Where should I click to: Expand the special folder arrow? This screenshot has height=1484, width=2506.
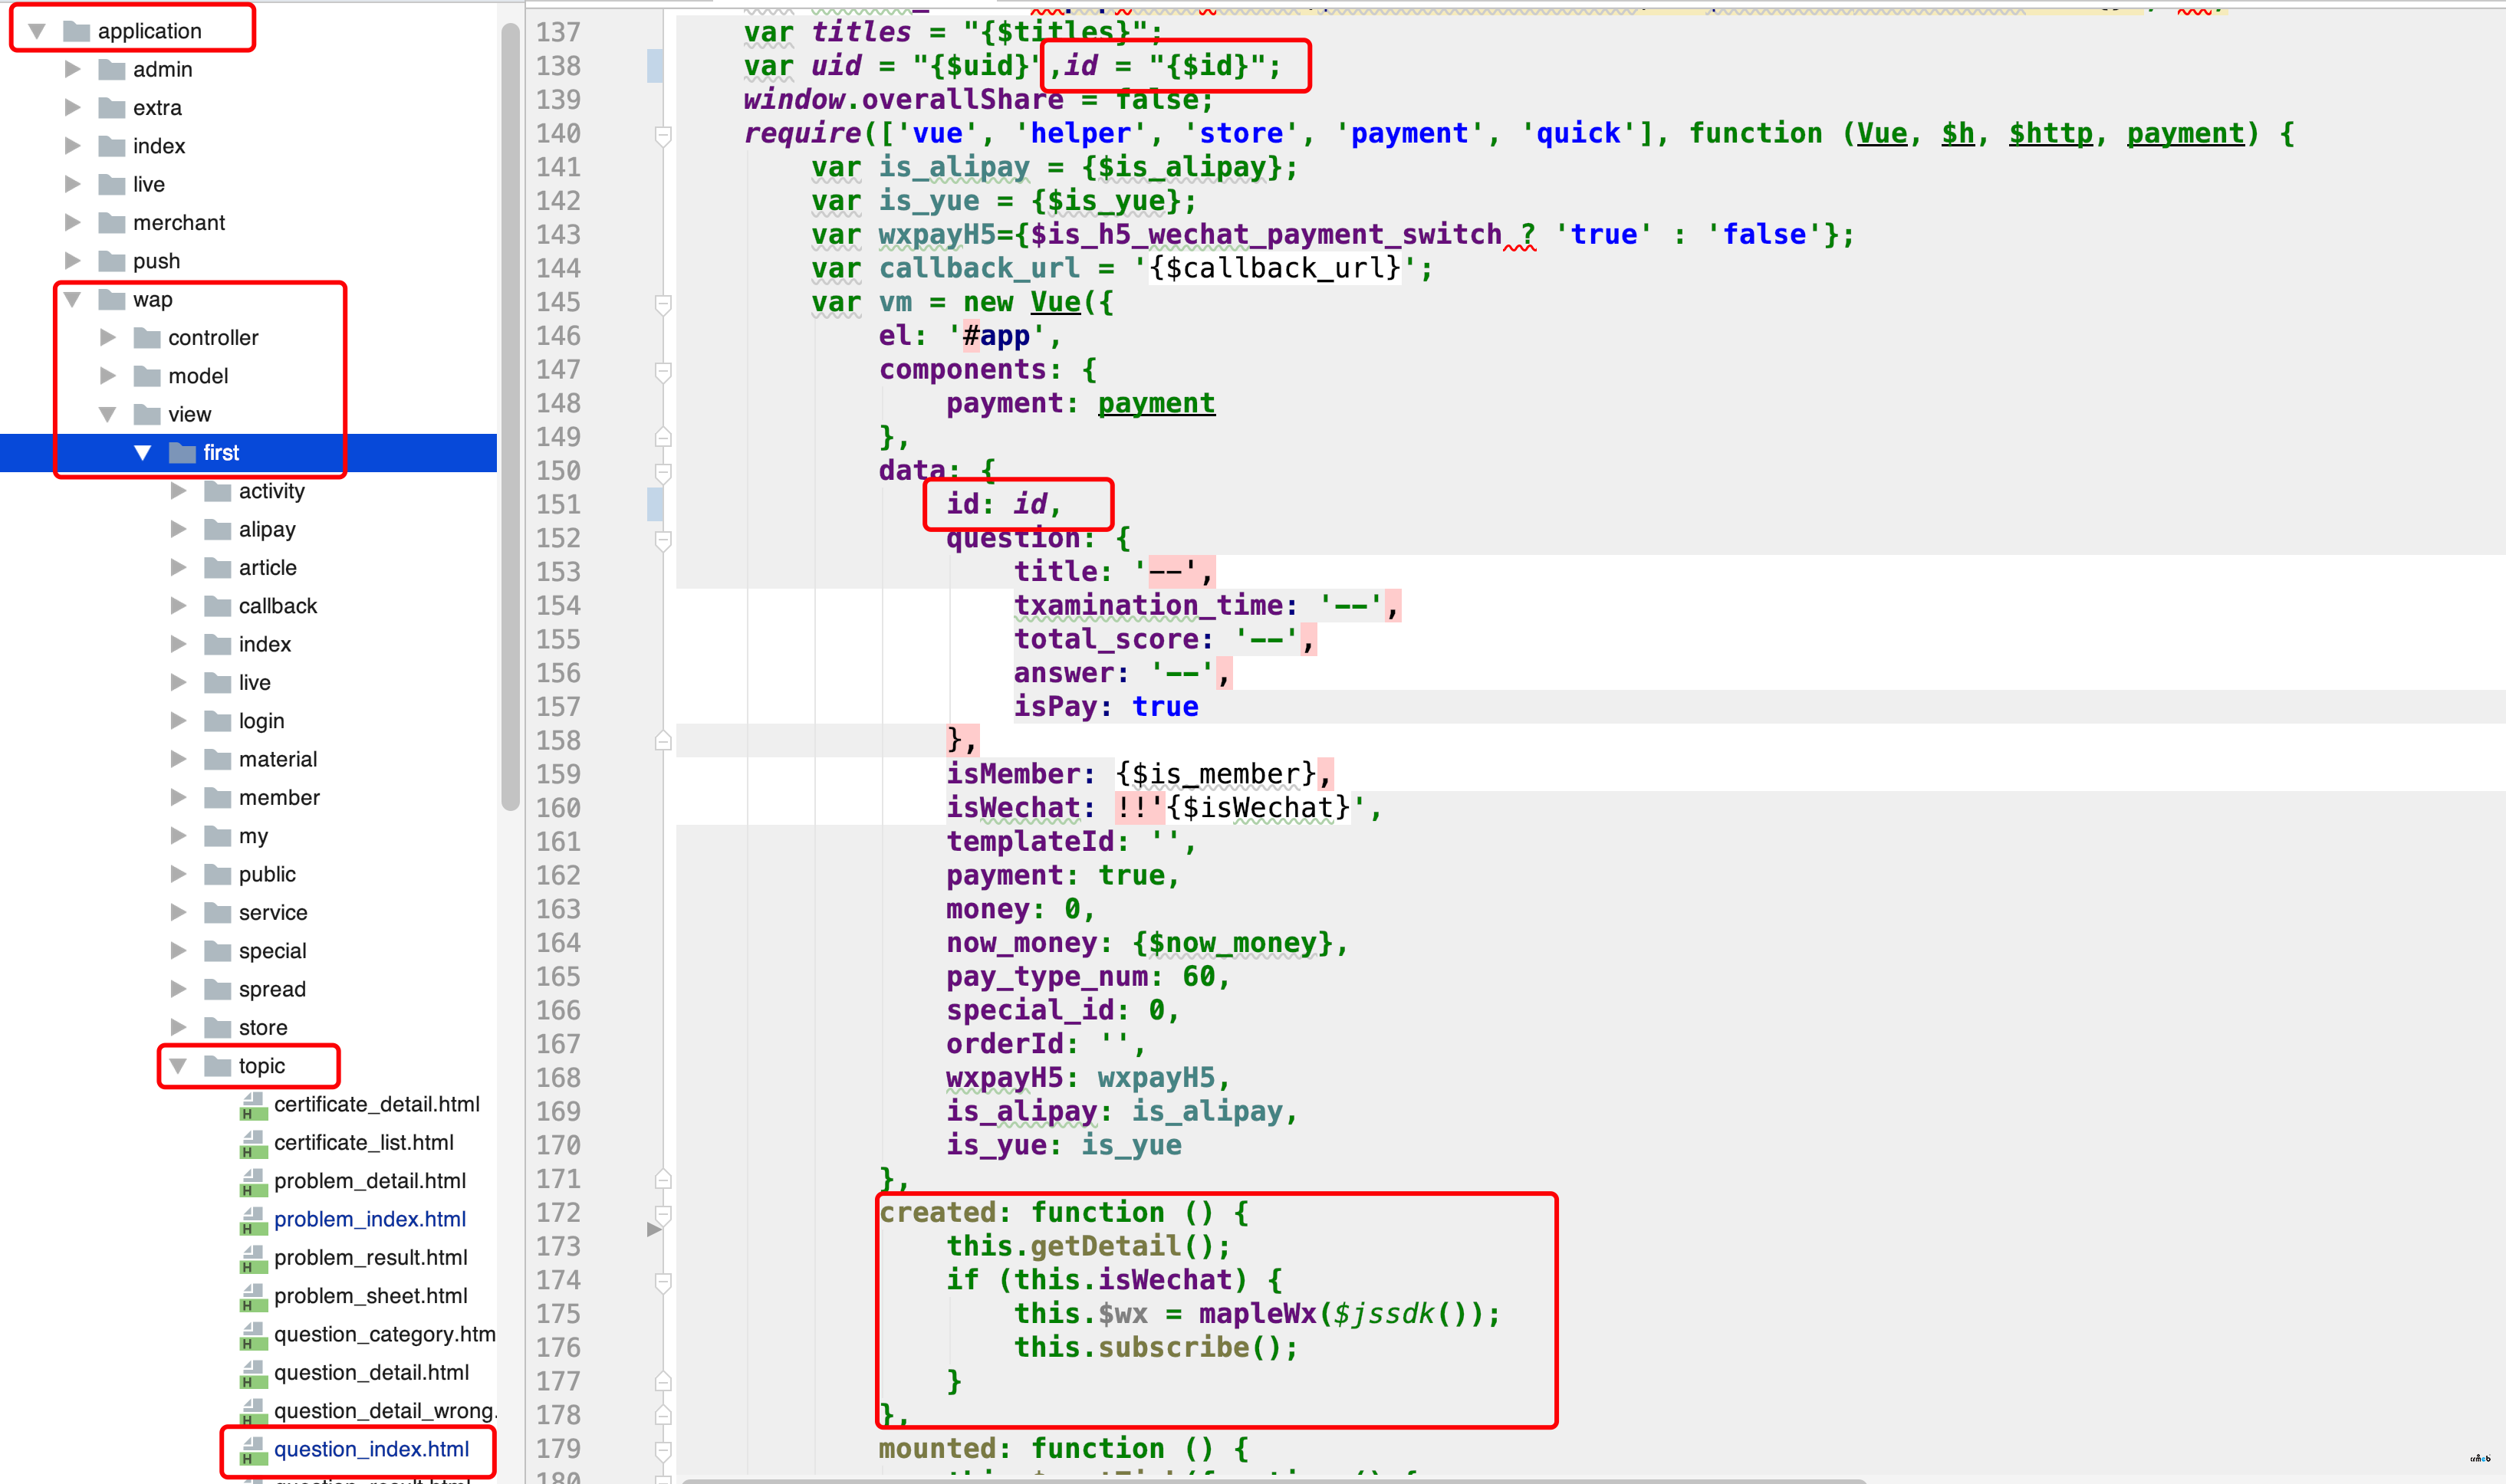[x=178, y=951]
